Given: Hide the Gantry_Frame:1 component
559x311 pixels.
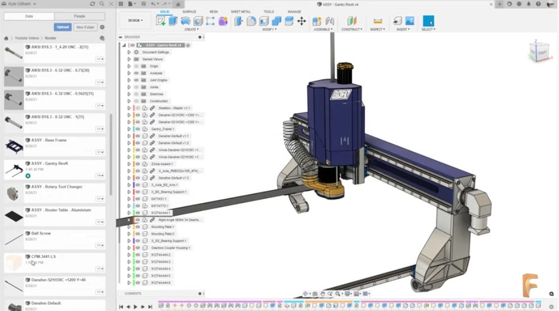Looking at the screenshot, I should (138, 129).
